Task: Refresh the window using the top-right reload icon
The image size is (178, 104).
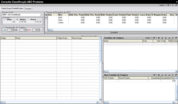Action: pos(176,5)
